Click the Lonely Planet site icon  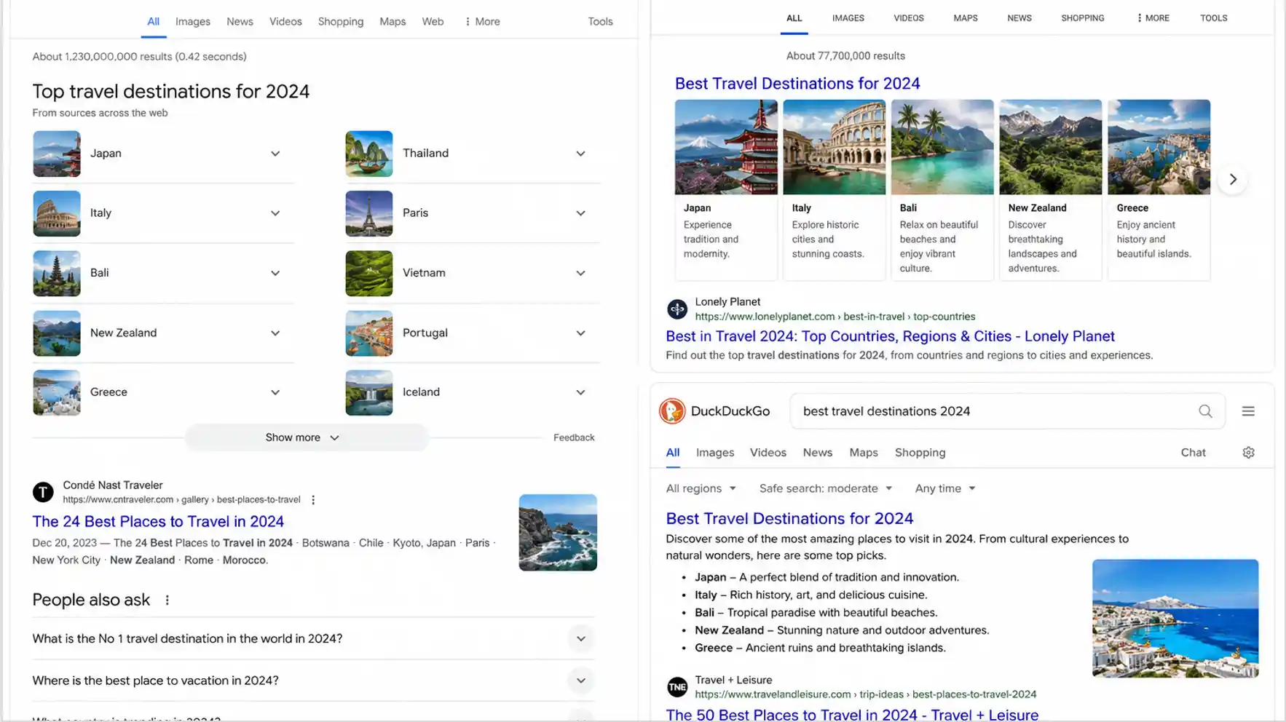[x=677, y=309]
